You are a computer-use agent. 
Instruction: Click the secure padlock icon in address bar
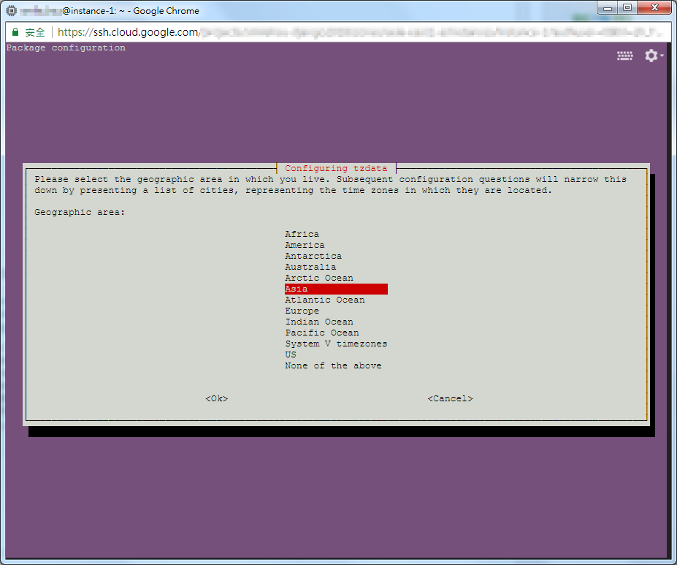tap(15, 32)
